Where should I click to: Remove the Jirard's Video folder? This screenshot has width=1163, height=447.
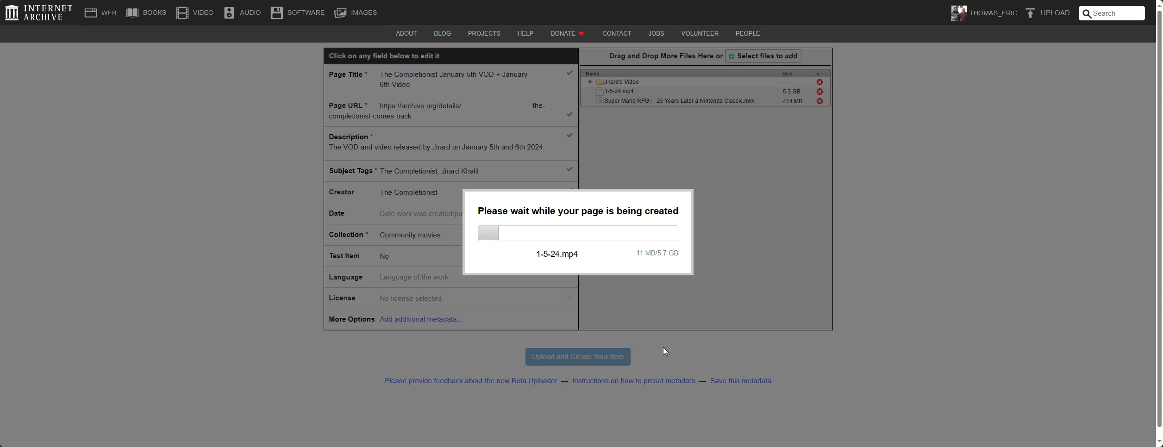[x=819, y=82]
